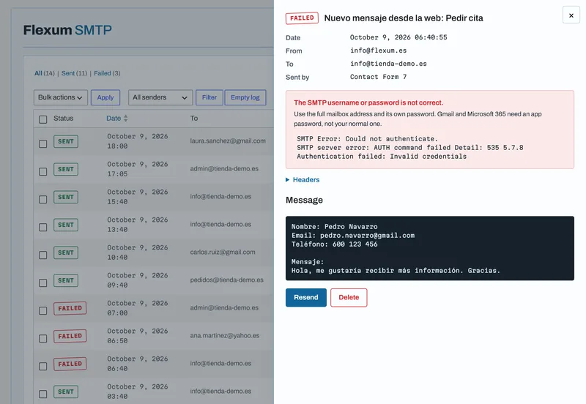Click the Empty log button
This screenshot has height=404, width=586.
[245, 97]
